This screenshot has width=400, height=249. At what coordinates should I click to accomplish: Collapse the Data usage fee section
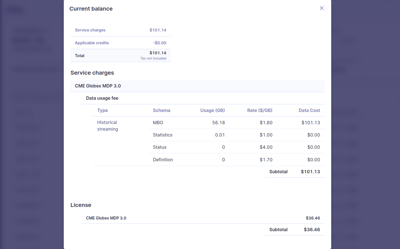(x=102, y=98)
